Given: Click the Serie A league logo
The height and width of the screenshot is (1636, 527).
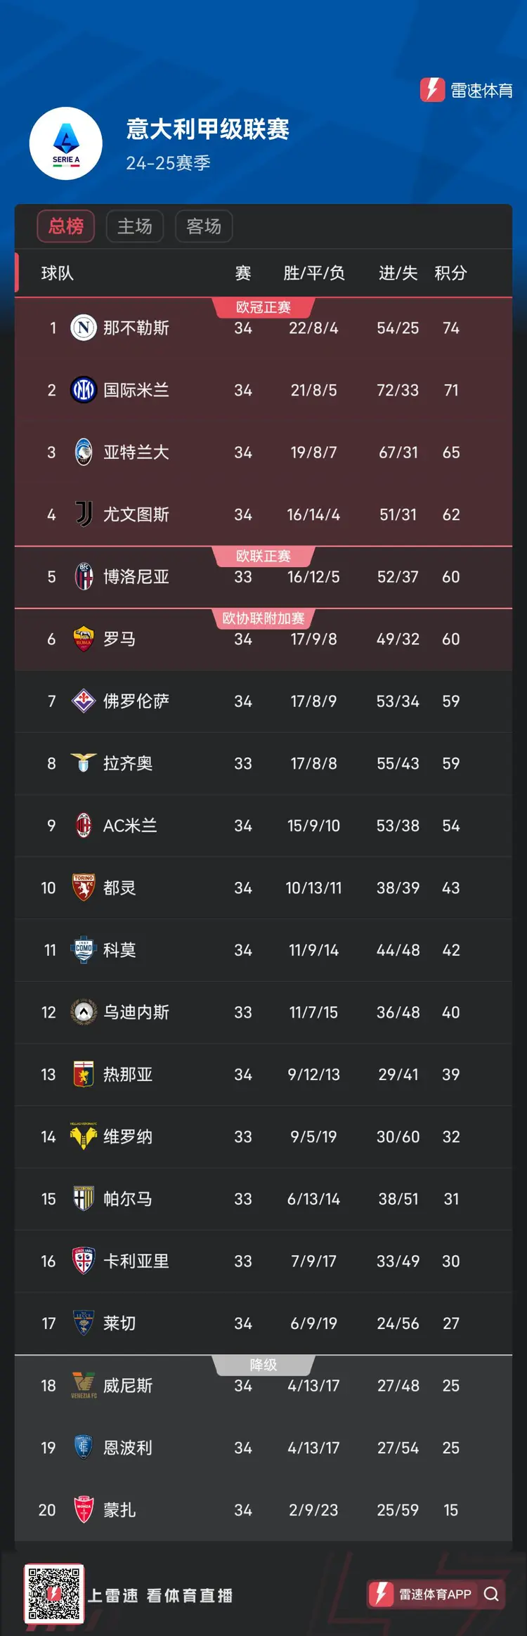Looking at the screenshot, I should [x=66, y=143].
